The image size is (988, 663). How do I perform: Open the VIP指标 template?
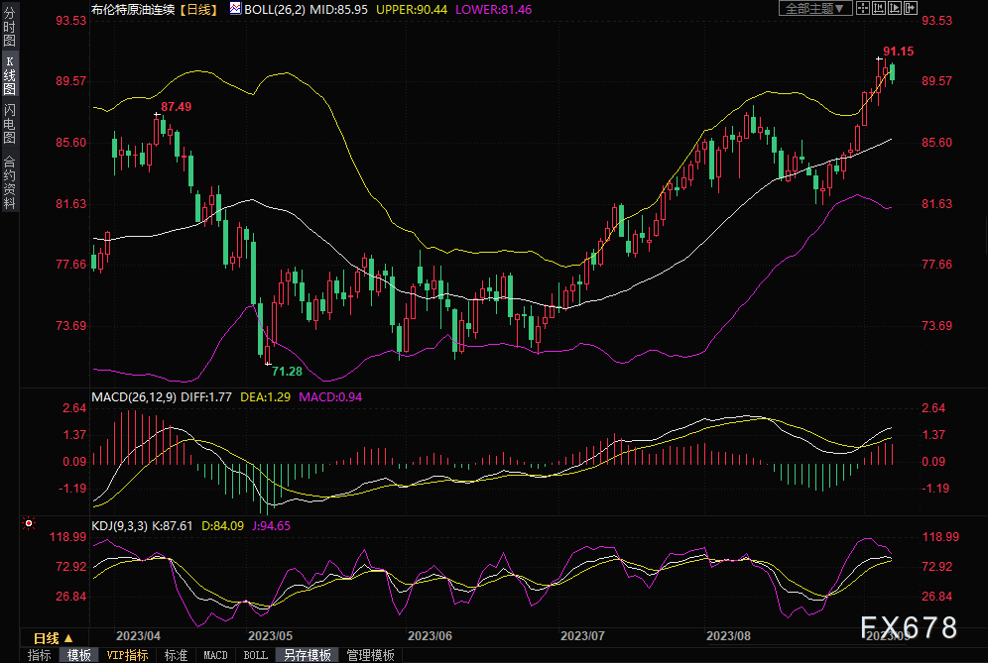127,655
